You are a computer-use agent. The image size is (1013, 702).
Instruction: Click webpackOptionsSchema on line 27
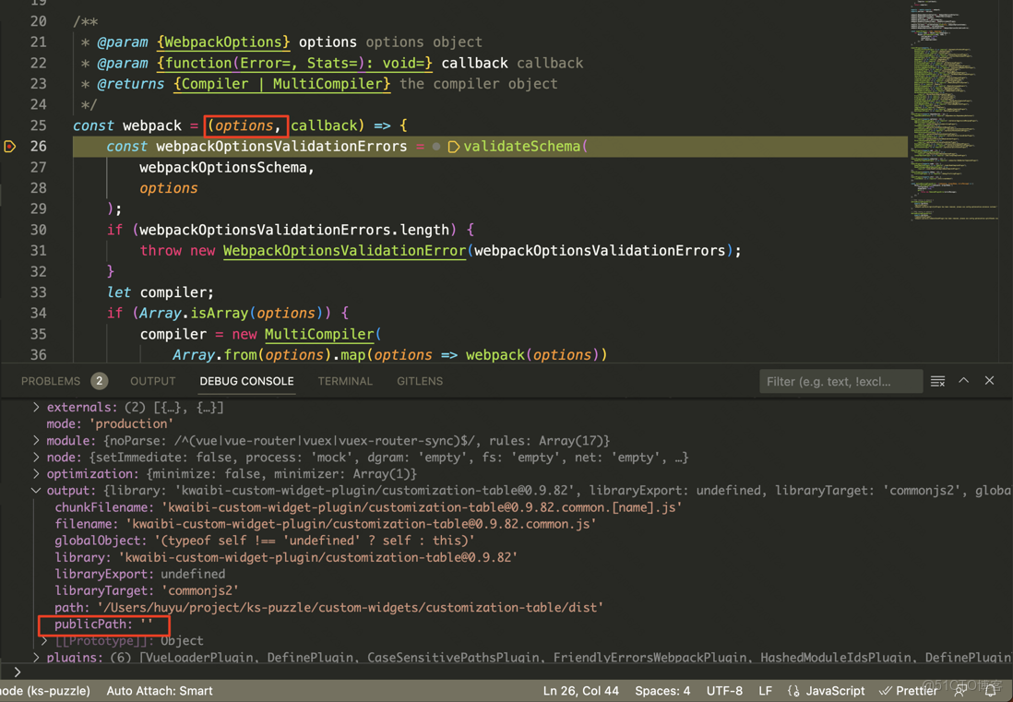223,167
